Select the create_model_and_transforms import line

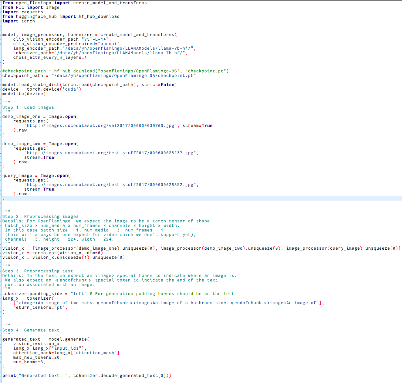(x=74, y=3)
